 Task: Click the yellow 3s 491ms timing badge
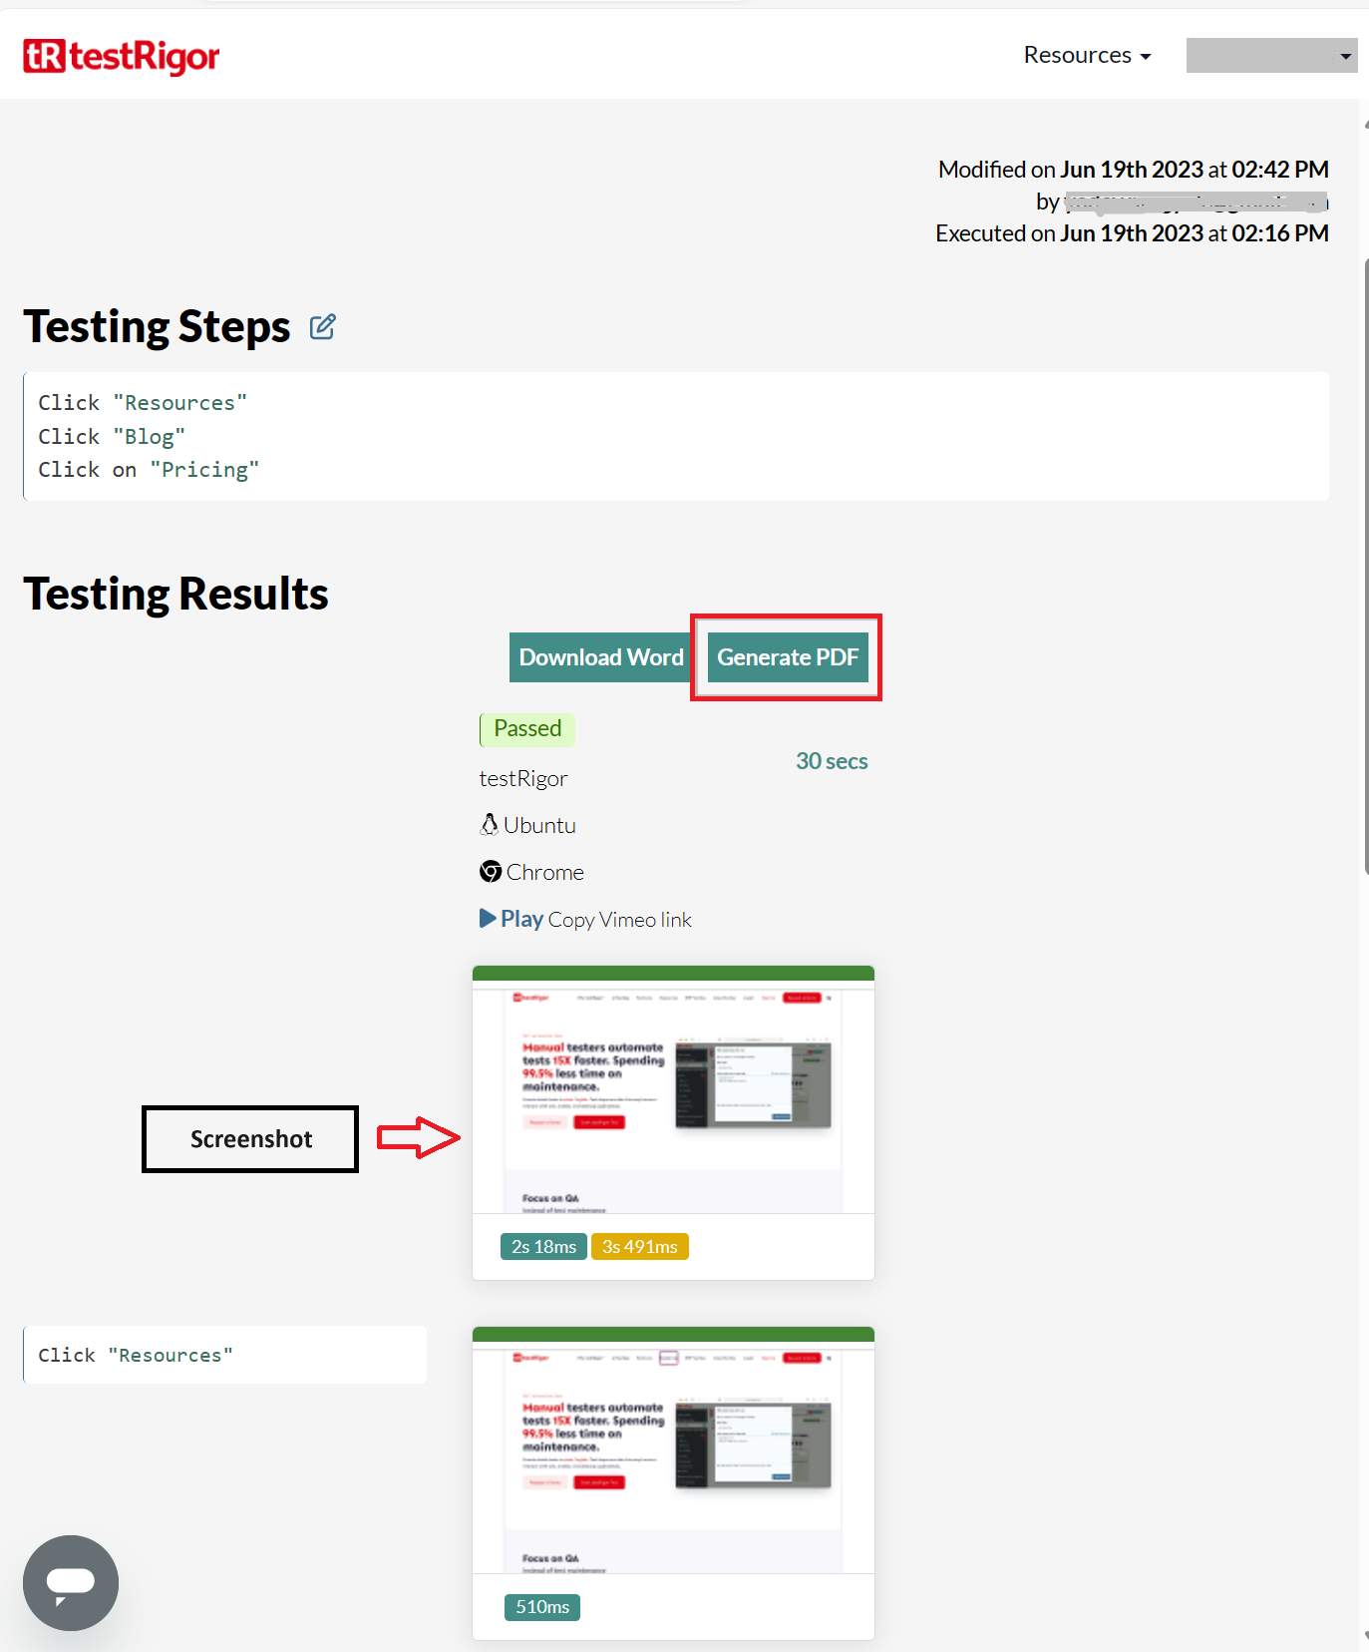click(x=639, y=1247)
